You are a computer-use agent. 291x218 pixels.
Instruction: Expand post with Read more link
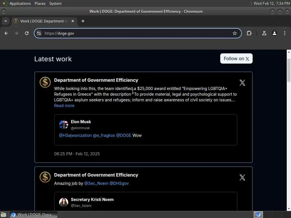click(64, 106)
